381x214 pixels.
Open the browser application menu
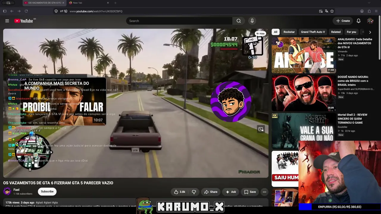pos(376,11)
